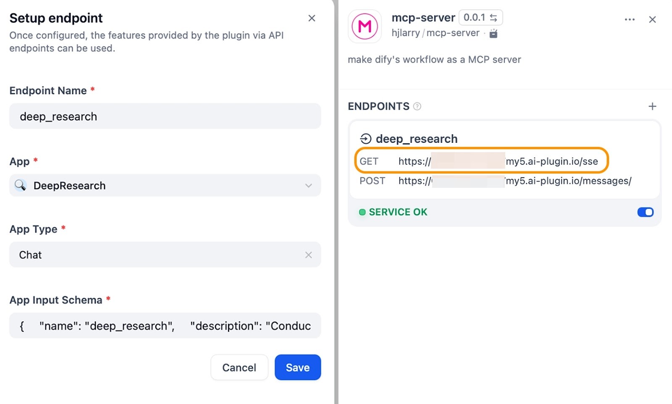
Task: Click the mcp-server plugin logo icon
Action: pyautogui.click(x=365, y=26)
